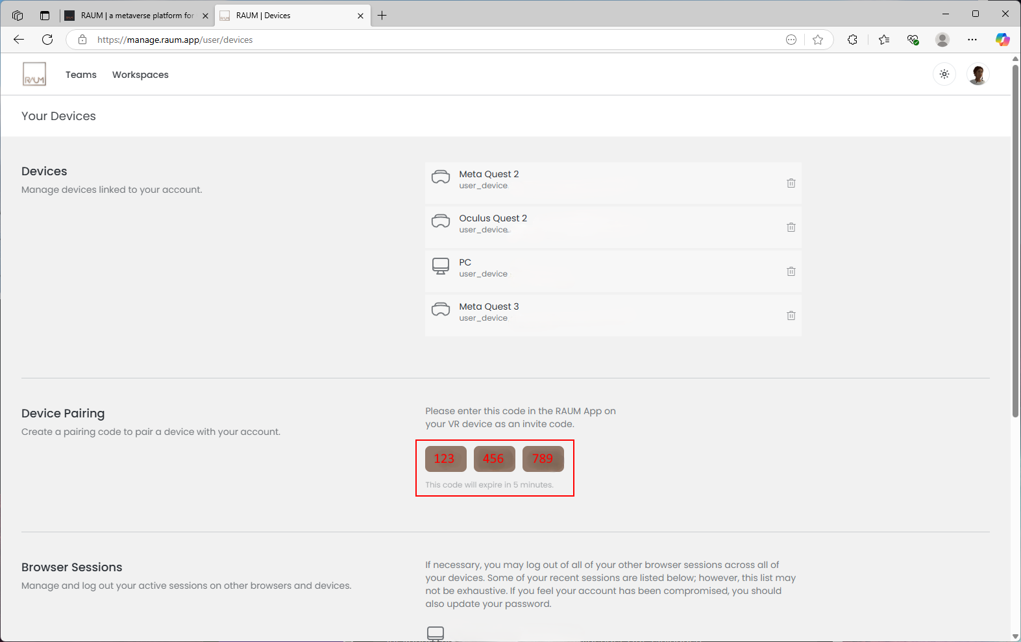The width and height of the screenshot is (1021, 642).
Task: Delete the Meta Quest 2 device
Action: tap(791, 183)
